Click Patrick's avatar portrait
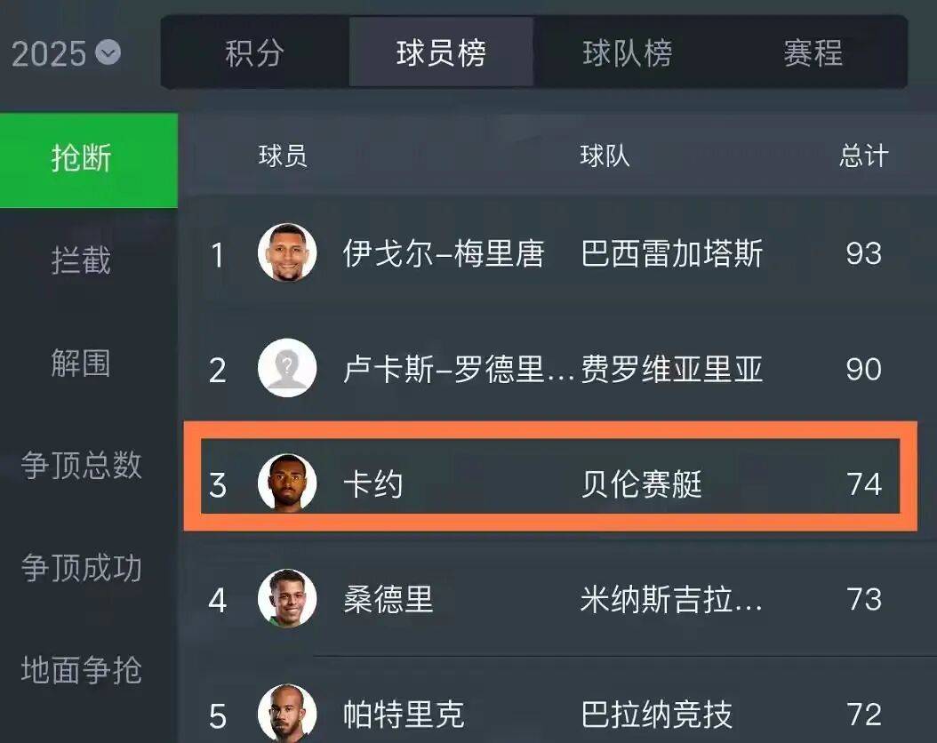The width and height of the screenshot is (937, 743). [286, 713]
